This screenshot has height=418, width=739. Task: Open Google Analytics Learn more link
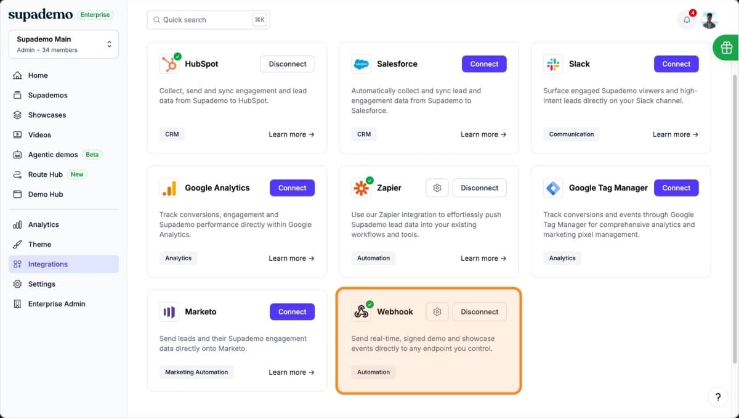tap(291, 258)
